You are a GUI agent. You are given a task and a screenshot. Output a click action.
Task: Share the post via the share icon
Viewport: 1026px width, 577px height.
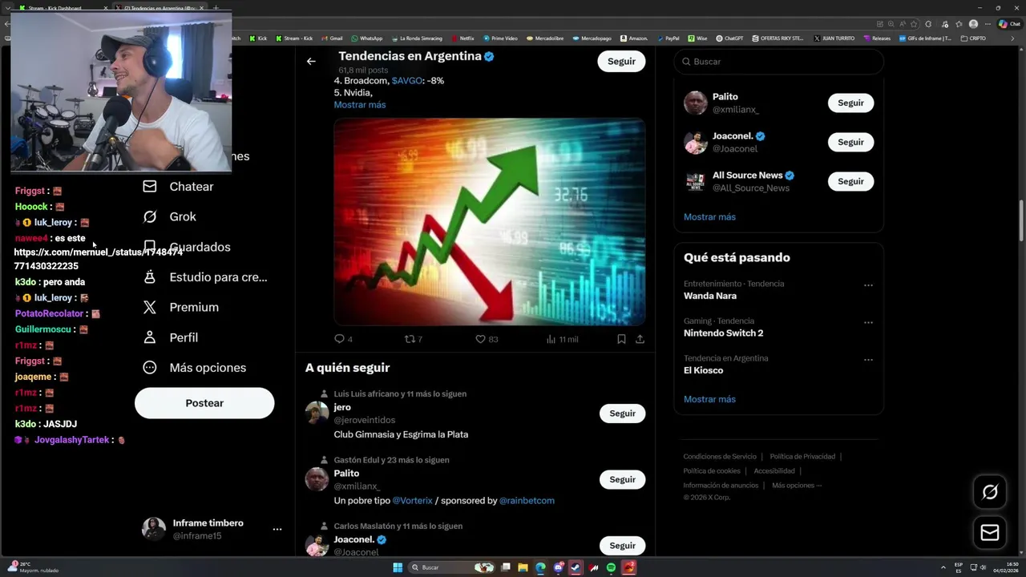click(640, 339)
